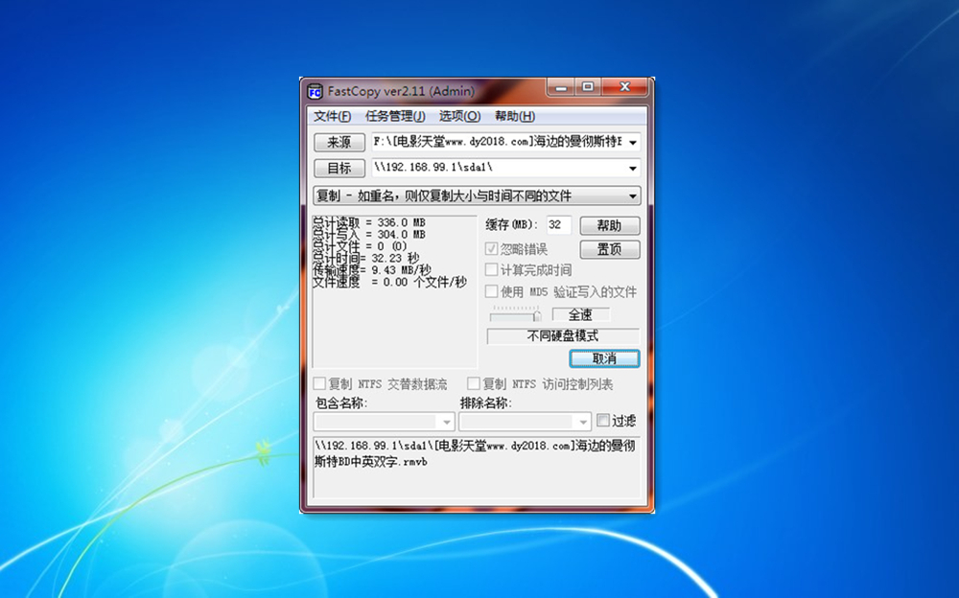Open the copy mode dropdown 复制 - 如重名
959x598 pixels.
point(477,195)
